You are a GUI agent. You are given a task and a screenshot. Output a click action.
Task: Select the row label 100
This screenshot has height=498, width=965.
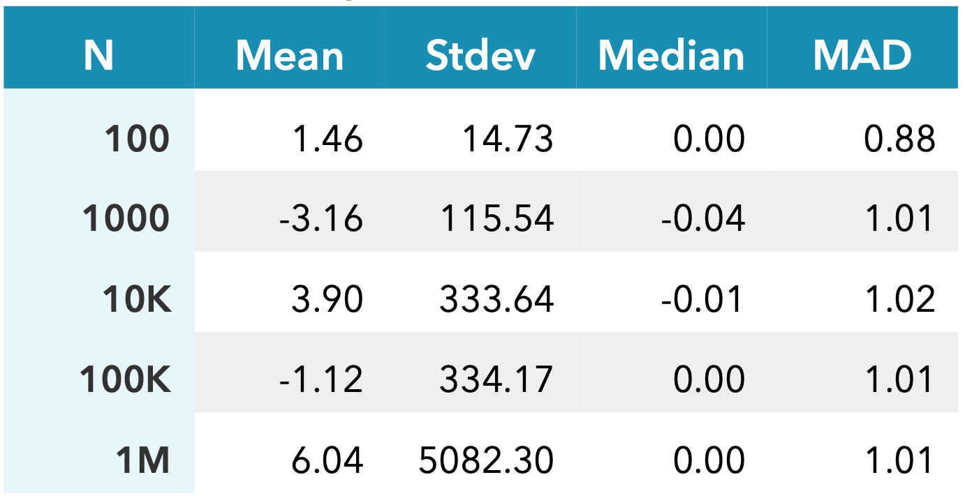click(x=137, y=139)
